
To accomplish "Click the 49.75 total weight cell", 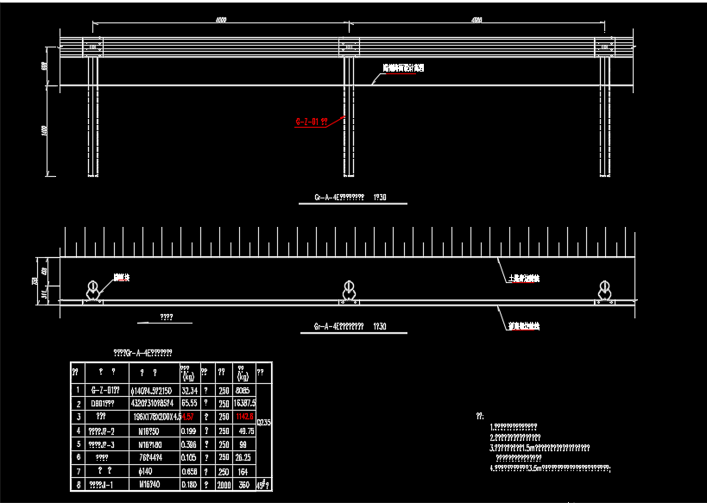I will tap(245, 431).
